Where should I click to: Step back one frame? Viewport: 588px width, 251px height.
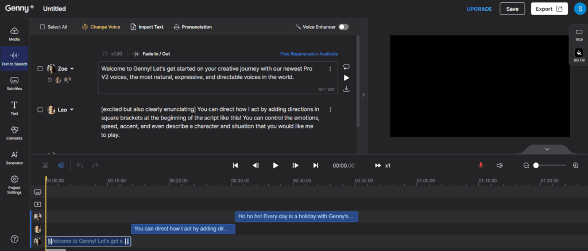pyautogui.click(x=256, y=165)
